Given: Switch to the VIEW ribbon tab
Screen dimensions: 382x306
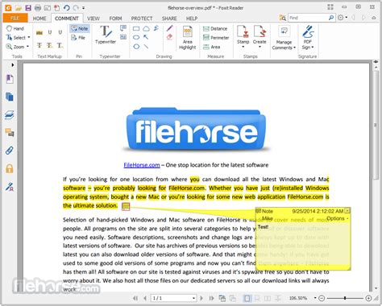Looking at the screenshot, I should coord(93,19).
